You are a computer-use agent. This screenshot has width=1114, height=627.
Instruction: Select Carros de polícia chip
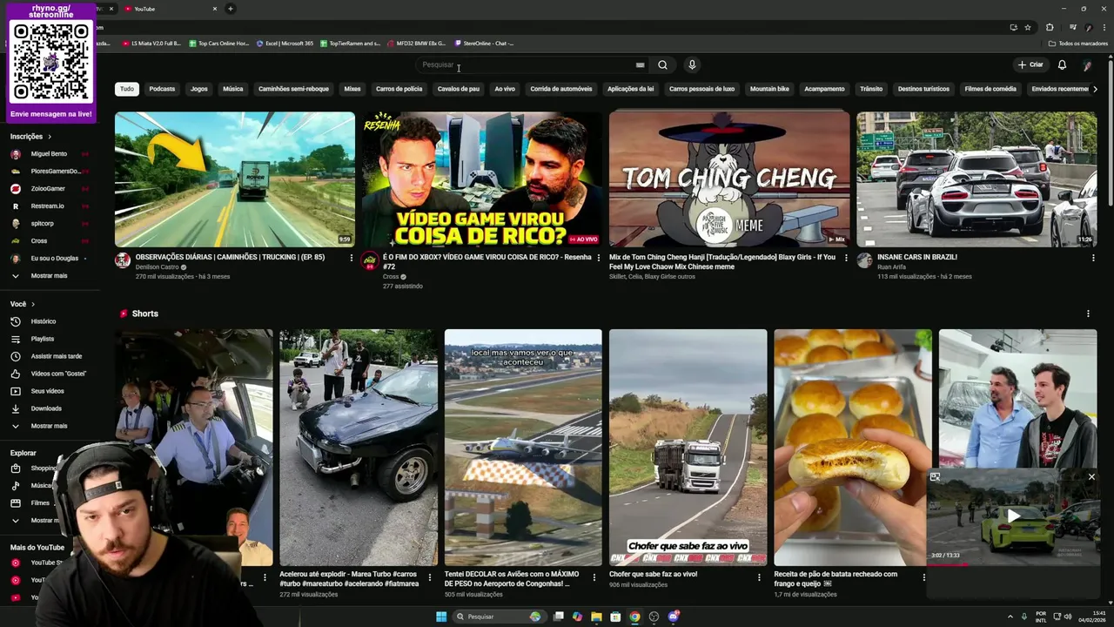(x=399, y=89)
